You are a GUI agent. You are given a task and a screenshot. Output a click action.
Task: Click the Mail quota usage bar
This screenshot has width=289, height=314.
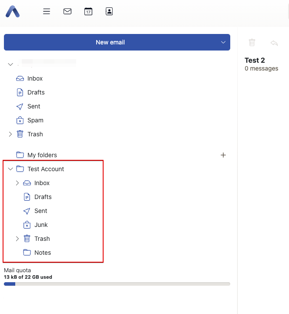coord(117,284)
